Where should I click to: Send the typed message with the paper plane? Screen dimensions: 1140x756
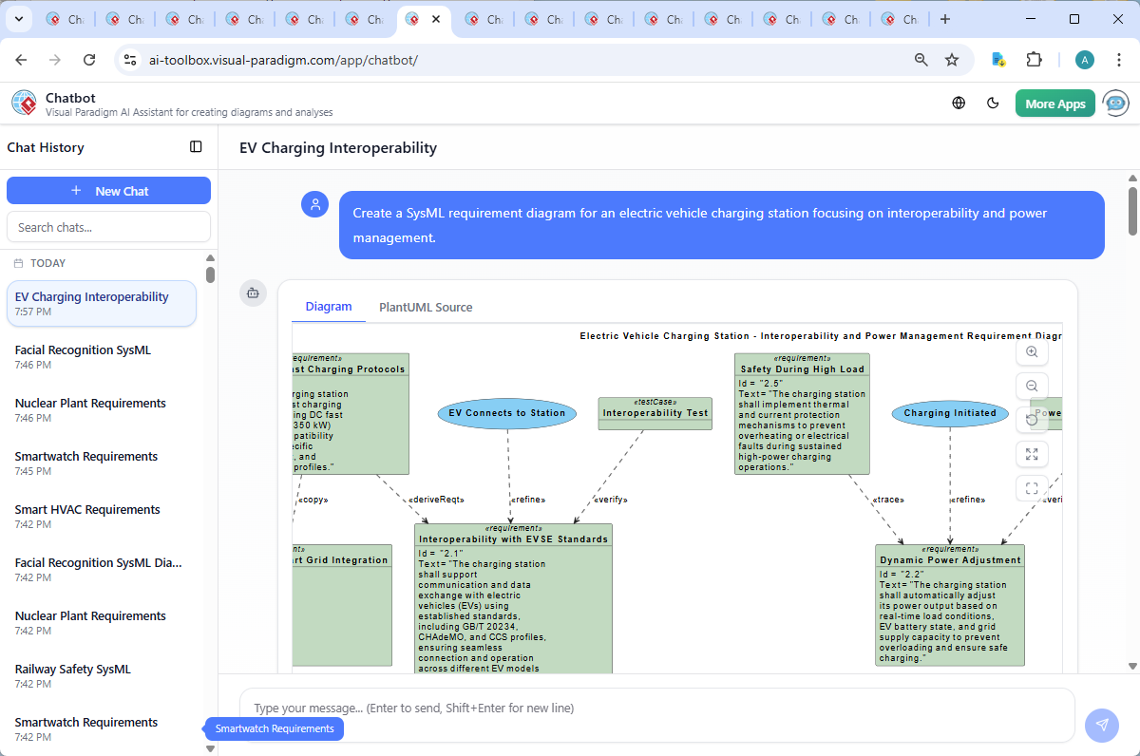point(1101,725)
